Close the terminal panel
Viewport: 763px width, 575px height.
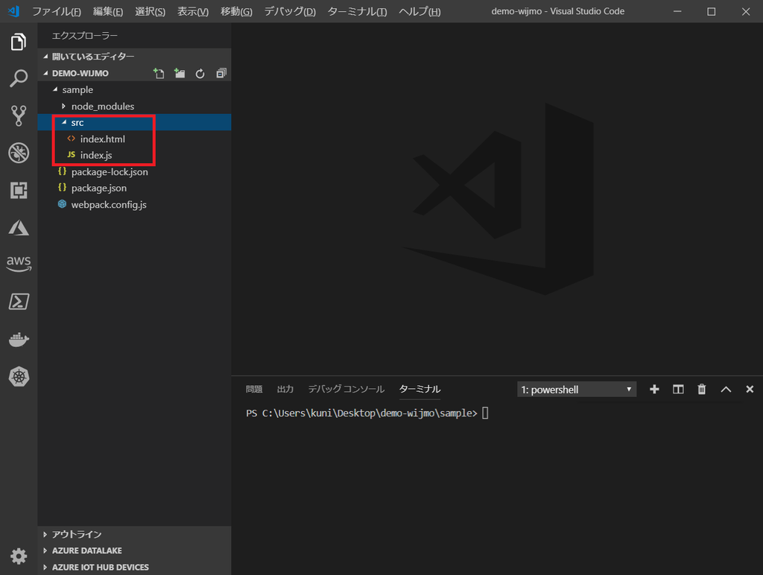coord(750,390)
